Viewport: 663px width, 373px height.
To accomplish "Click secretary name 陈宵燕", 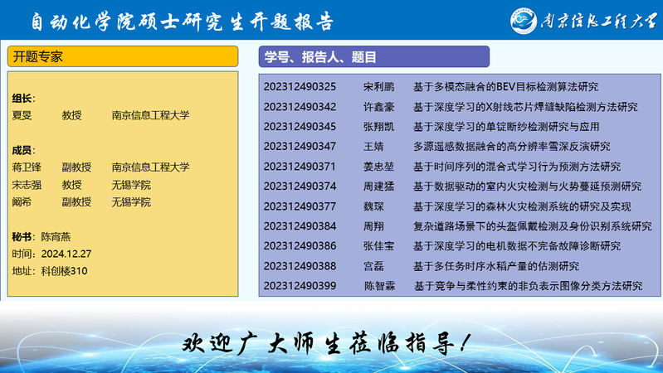I will [56, 236].
